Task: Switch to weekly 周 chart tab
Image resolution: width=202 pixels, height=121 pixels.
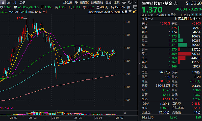Action: (x=9, y=3)
